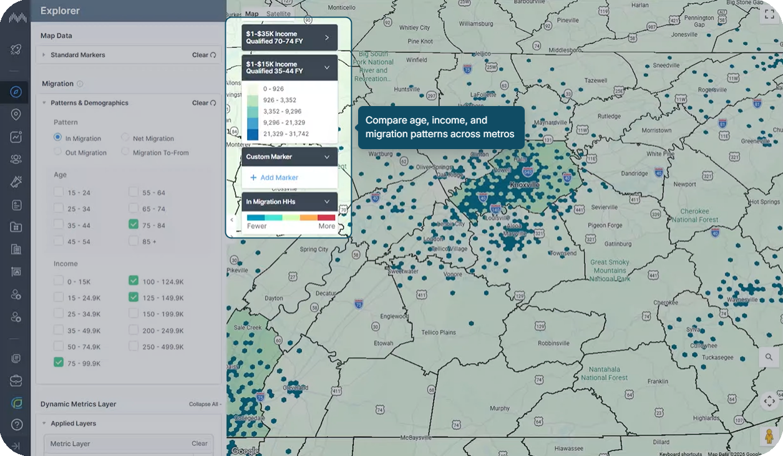Uncheck the 100 - 124.9K income checkbox
Screen dimensions: 783x456
(x=133, y=281)
